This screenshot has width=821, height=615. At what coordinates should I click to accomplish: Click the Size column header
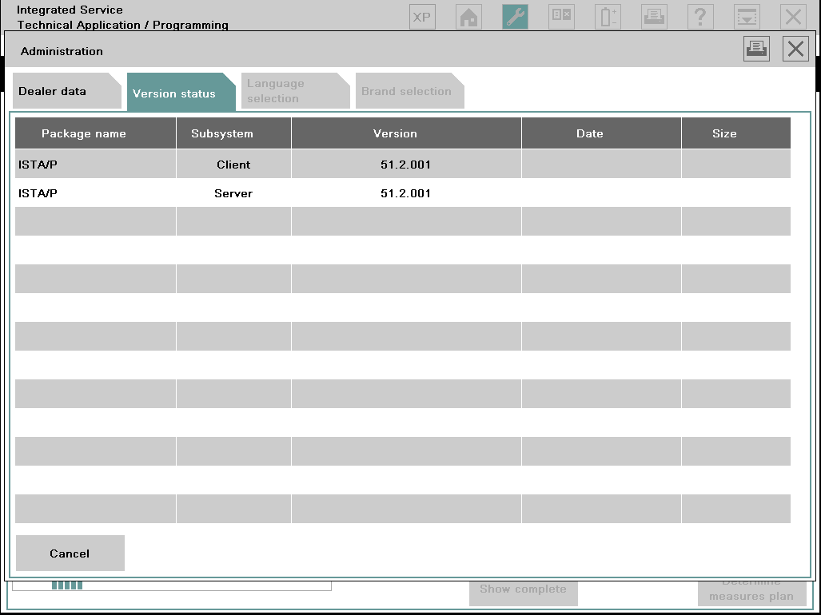tap(736, 133)
